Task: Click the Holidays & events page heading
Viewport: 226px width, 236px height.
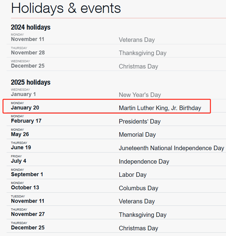Action: point(66,8)
